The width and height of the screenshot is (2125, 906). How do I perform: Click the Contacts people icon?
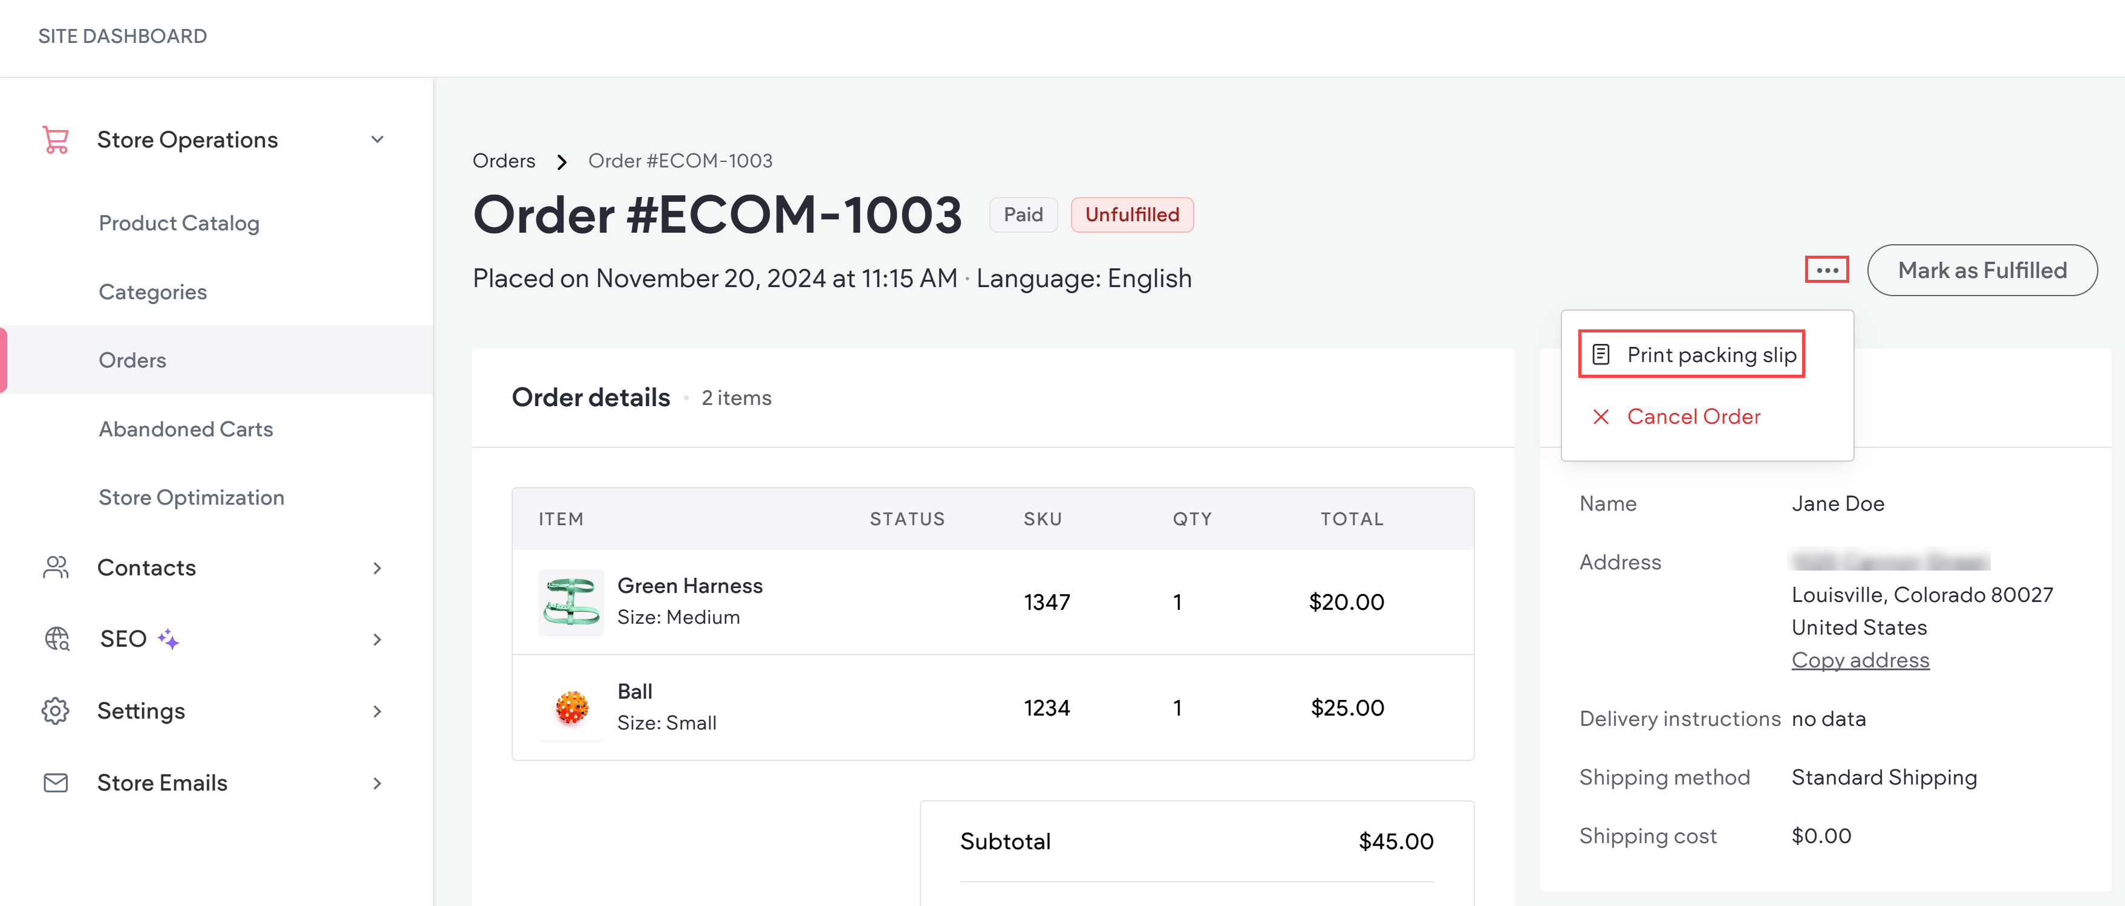(x=55, y=567)
